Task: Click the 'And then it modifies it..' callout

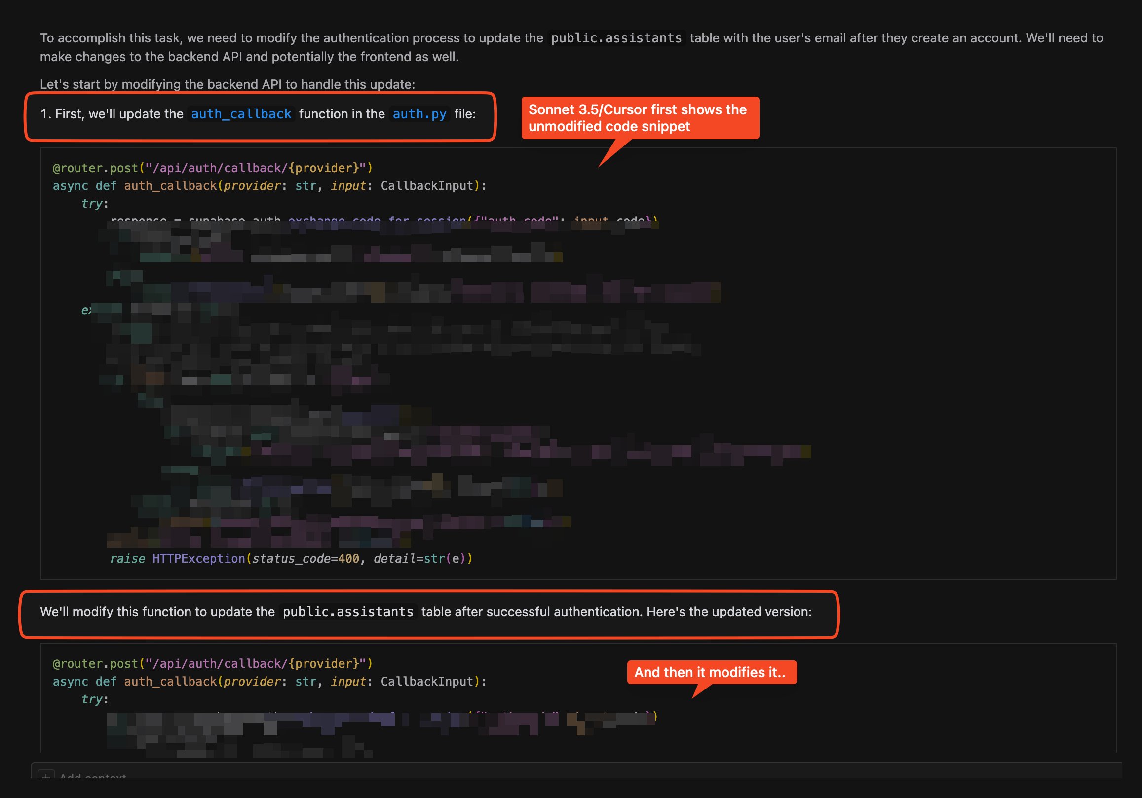Action: coord(711,672)
